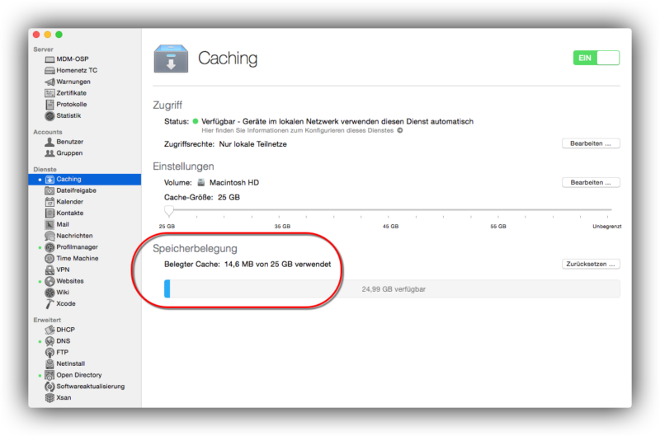Open VPN lock icon
660x436 pixels.
coord(49,270)
